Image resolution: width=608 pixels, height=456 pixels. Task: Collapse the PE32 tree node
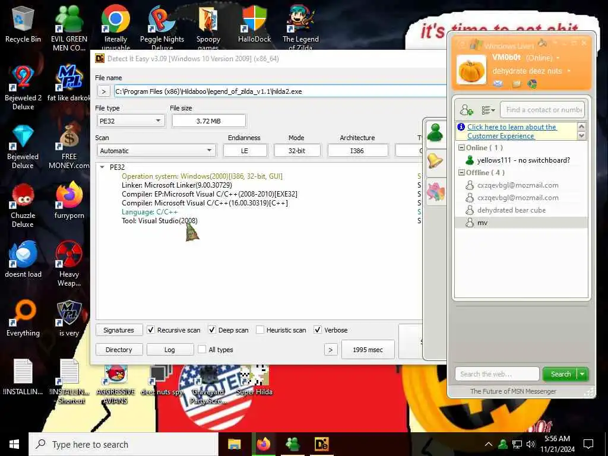102,167
